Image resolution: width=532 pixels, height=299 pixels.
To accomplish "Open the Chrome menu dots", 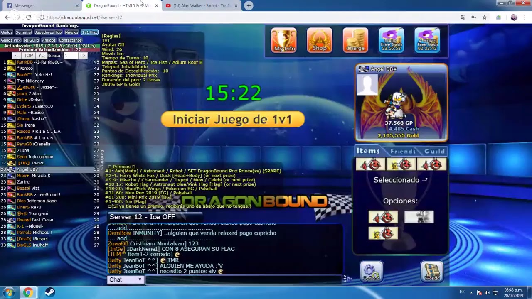I will [525, 17].
